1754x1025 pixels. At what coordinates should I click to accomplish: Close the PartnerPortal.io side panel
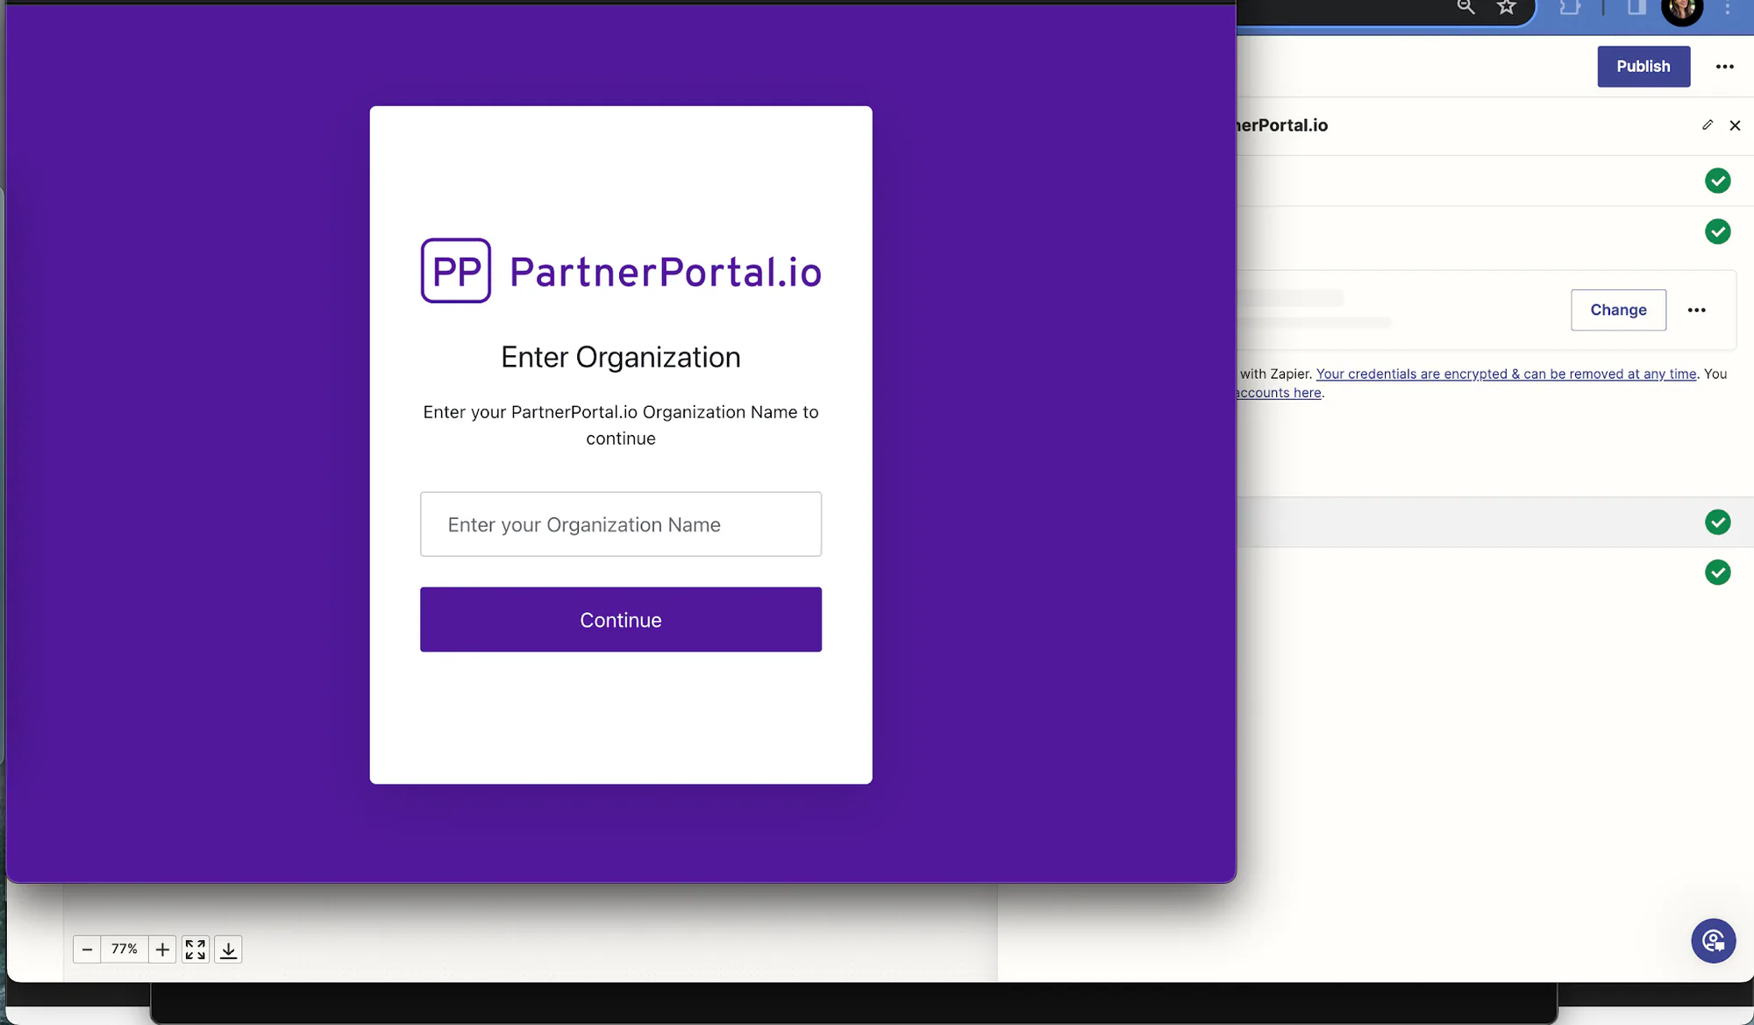[1735, 125]
